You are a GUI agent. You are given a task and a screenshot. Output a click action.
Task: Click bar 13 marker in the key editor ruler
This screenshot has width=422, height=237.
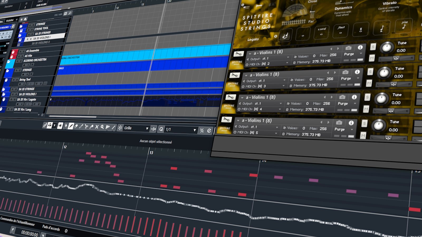[151, 152]
